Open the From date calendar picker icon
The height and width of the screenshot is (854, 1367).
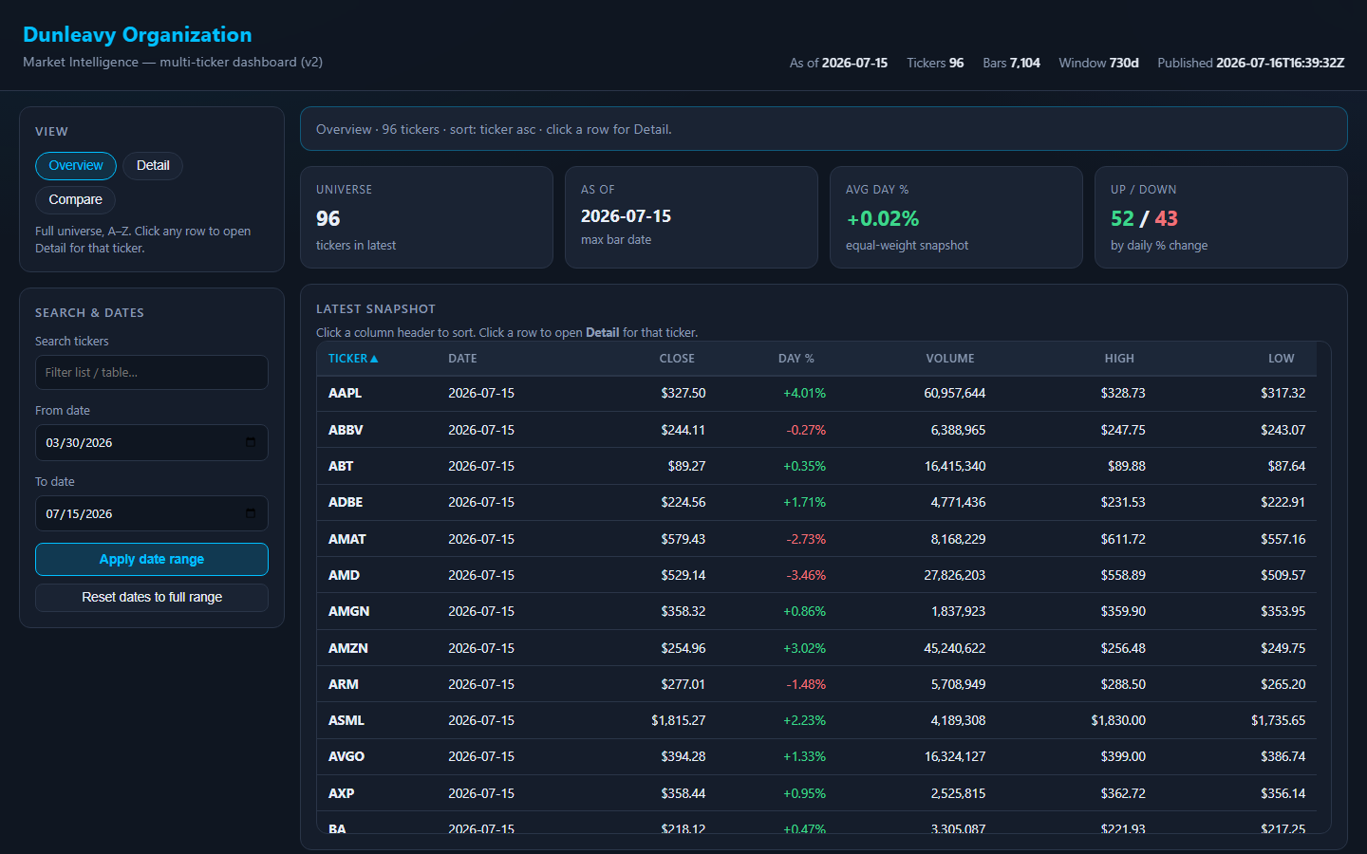(251, 442)
